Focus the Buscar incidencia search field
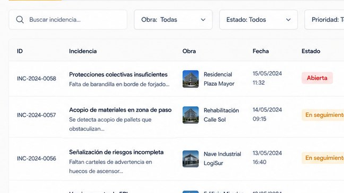 (x=68, y=20)
